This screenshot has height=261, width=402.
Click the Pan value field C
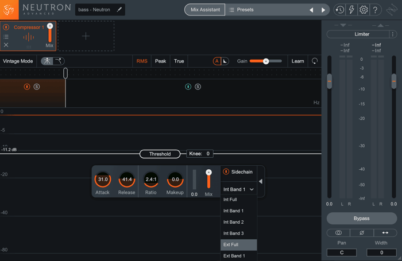[x=342, y=252]
